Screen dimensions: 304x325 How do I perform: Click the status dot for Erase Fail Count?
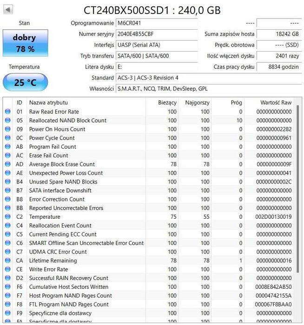[x=8, y=155]
